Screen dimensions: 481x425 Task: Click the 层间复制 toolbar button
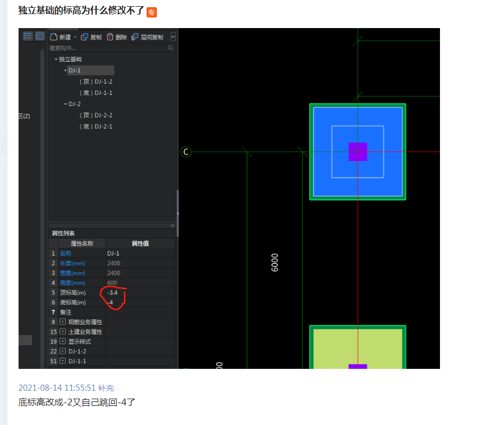pyautogui.click(x=147, y=37)
